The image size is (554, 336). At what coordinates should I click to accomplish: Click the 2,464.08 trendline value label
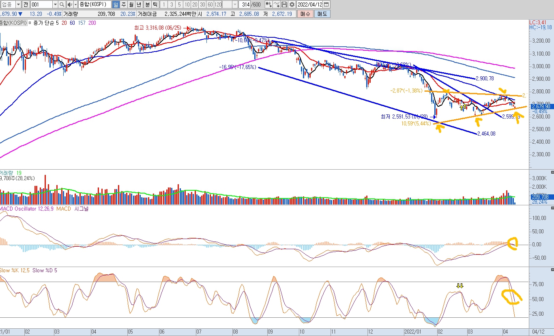pos(486,134)
